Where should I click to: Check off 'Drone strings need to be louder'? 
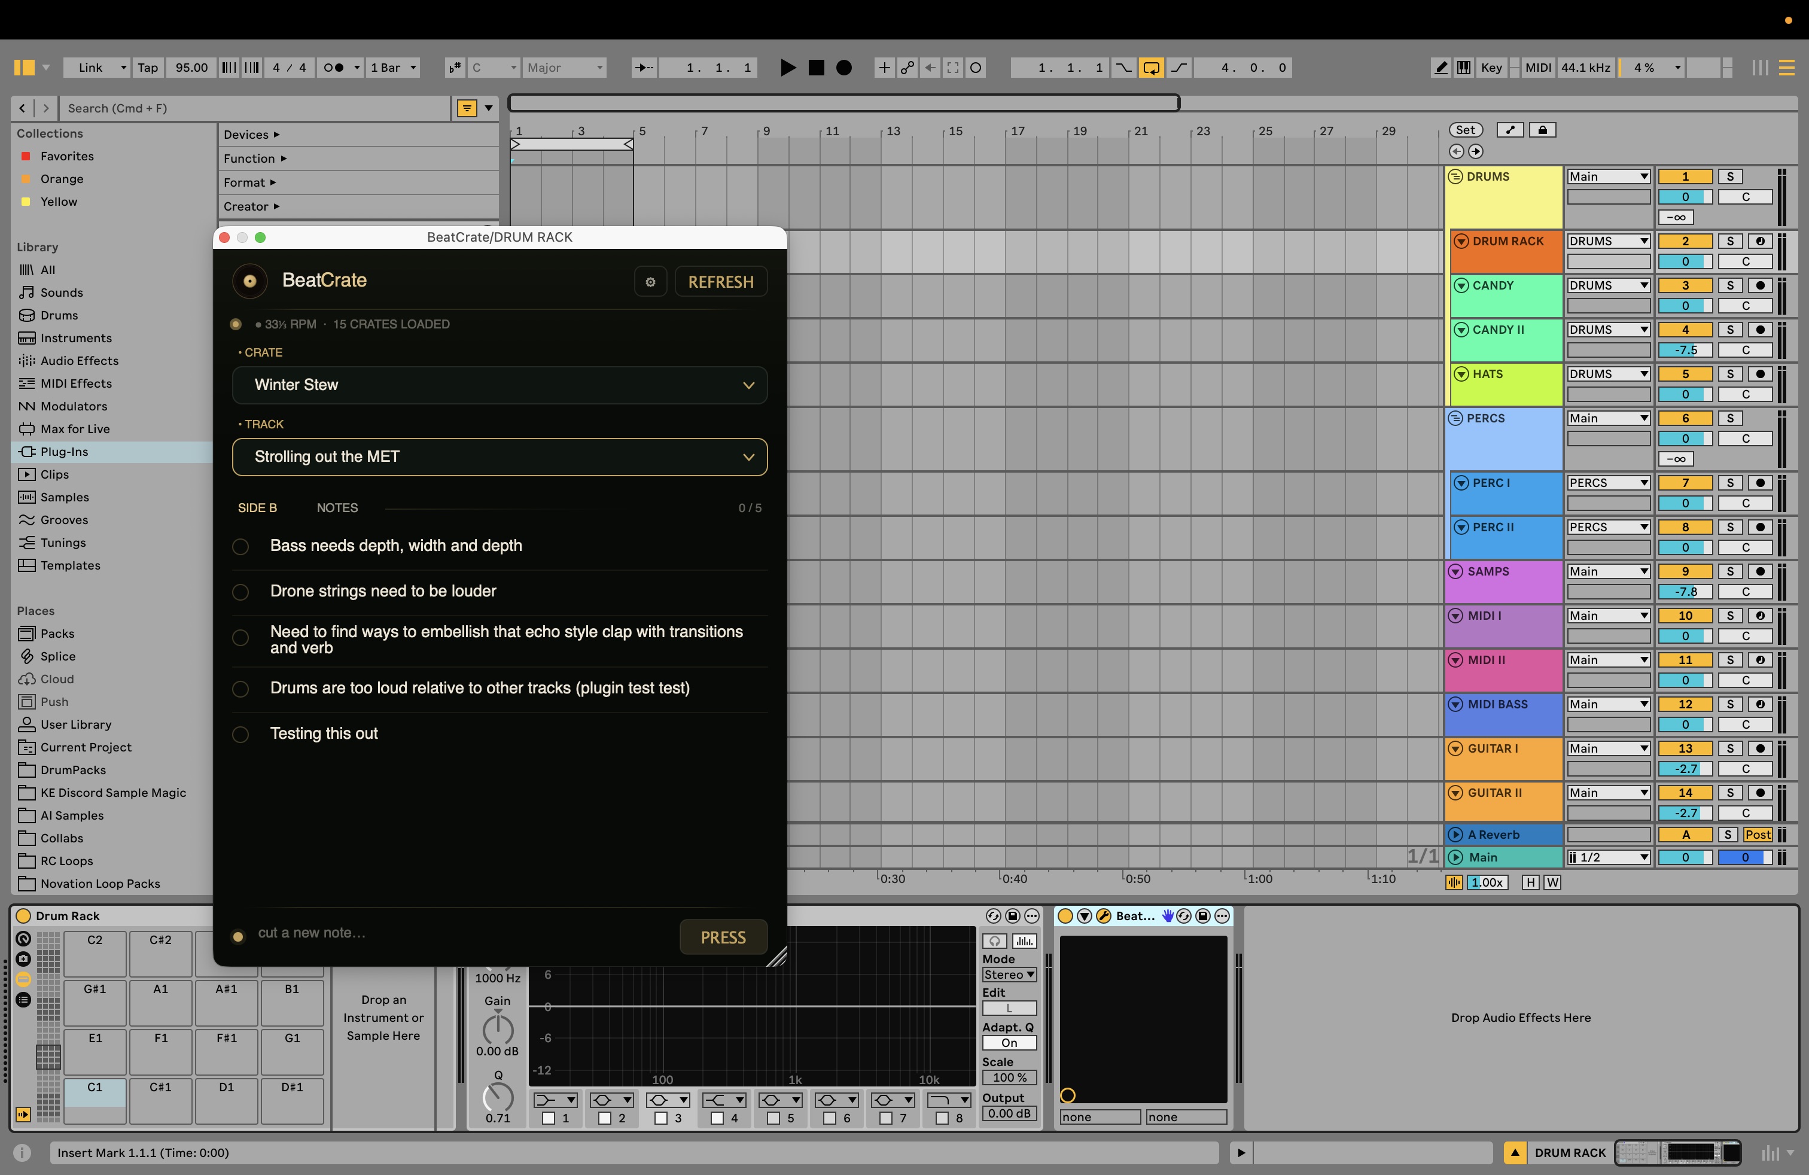240,591
